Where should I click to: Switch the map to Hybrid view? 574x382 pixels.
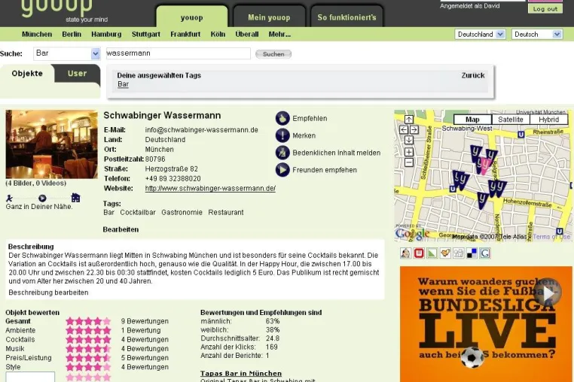548,120
